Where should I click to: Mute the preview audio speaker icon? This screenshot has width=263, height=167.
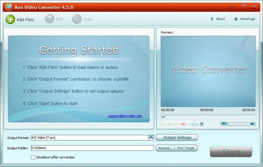tap(224, 123)
